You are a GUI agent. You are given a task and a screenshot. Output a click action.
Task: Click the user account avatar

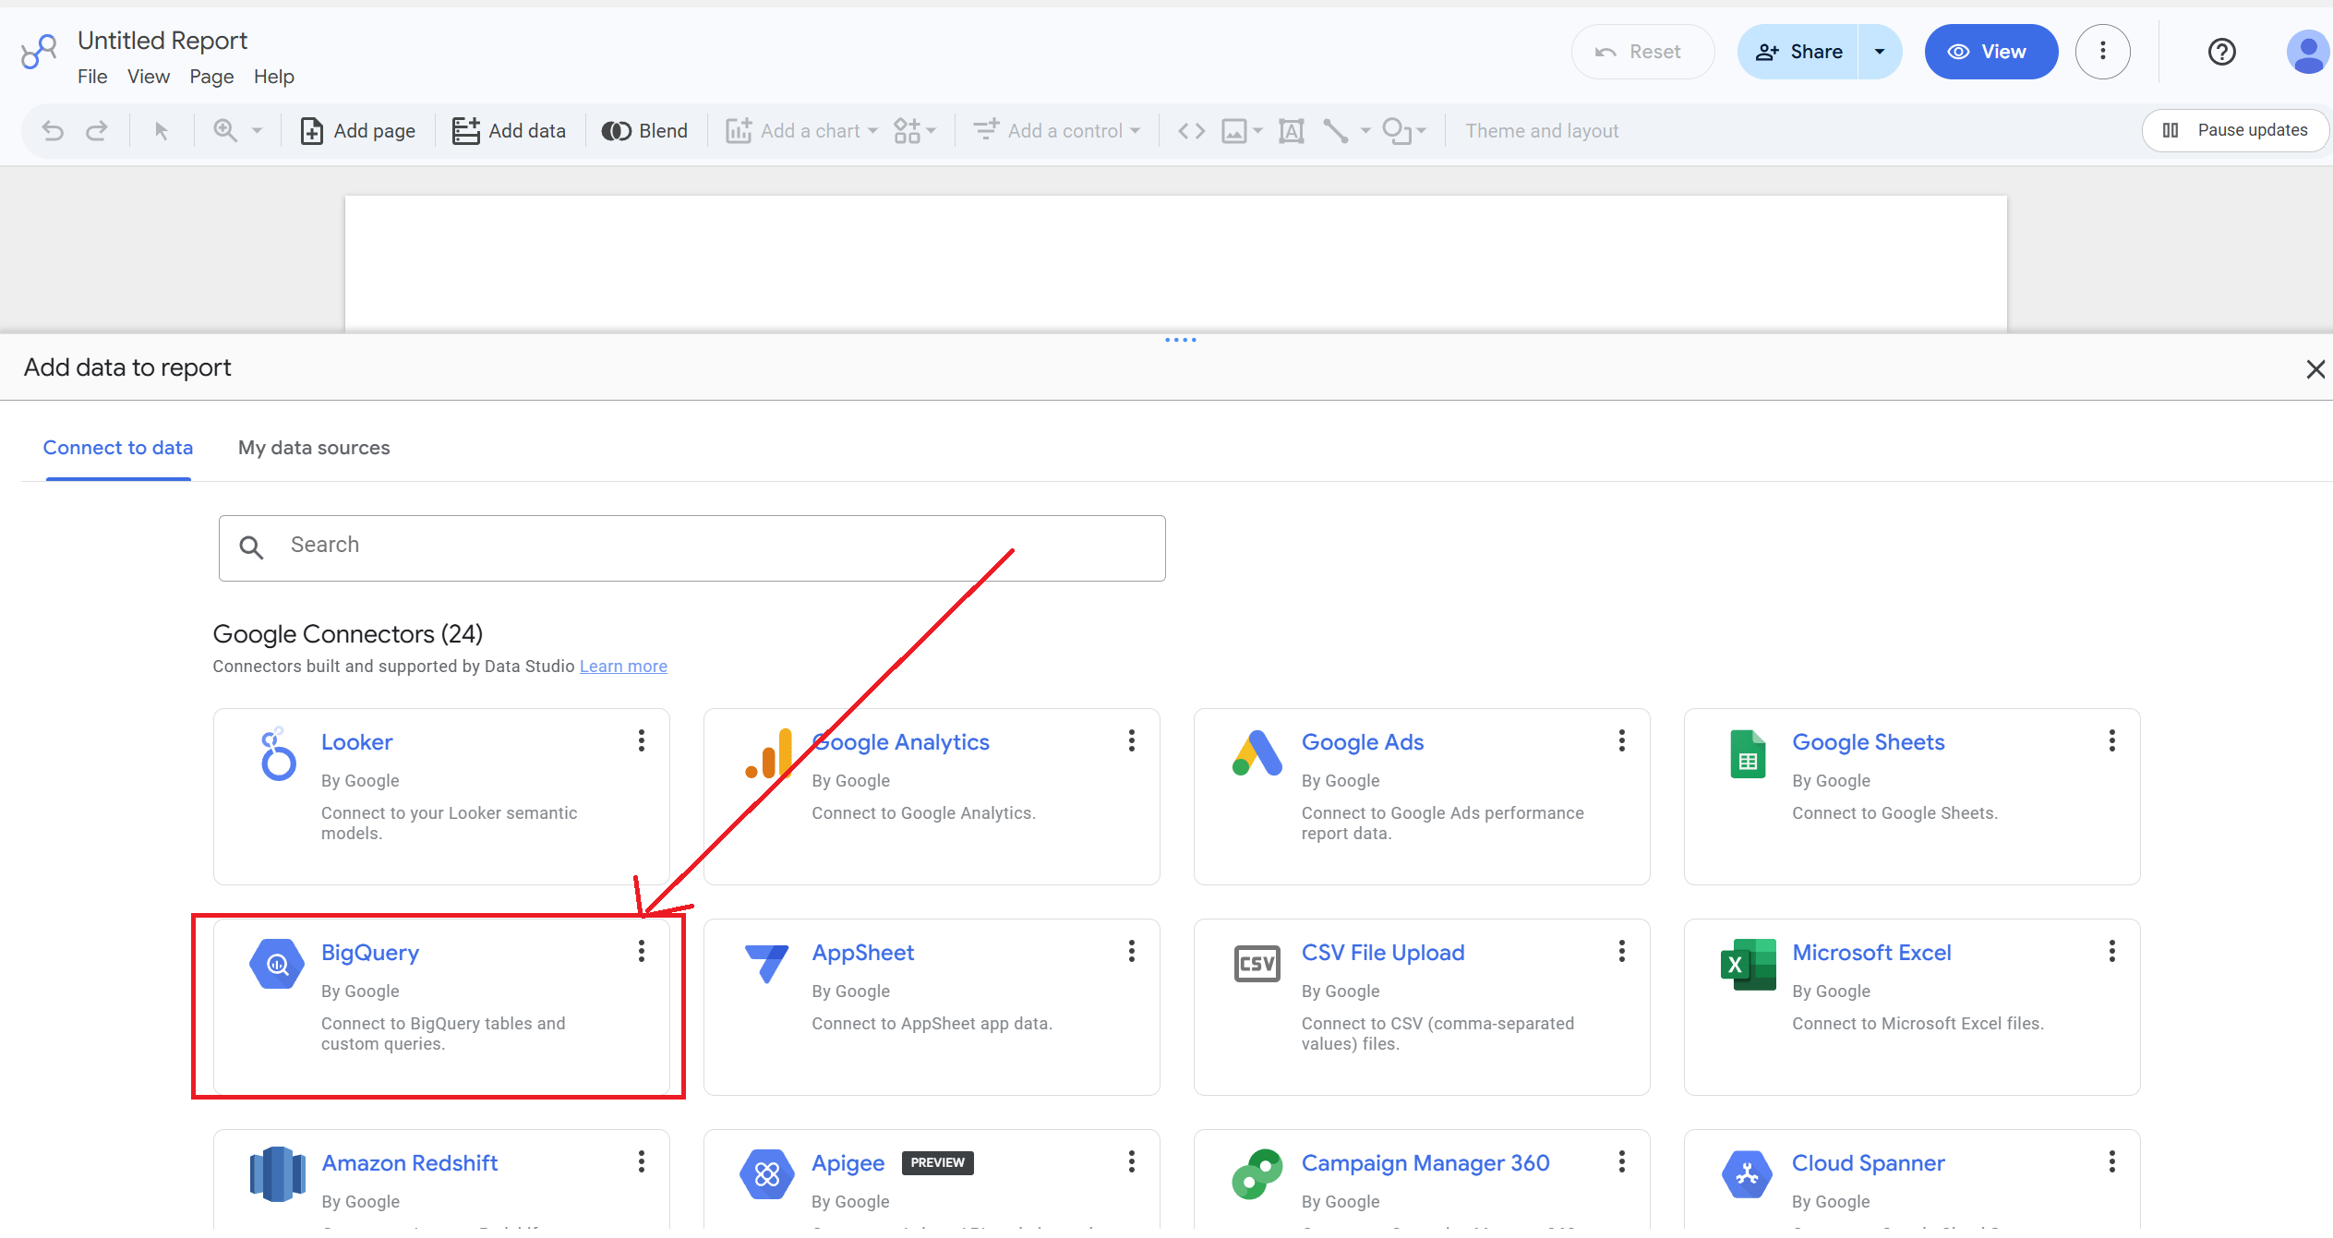point(2308,52)
